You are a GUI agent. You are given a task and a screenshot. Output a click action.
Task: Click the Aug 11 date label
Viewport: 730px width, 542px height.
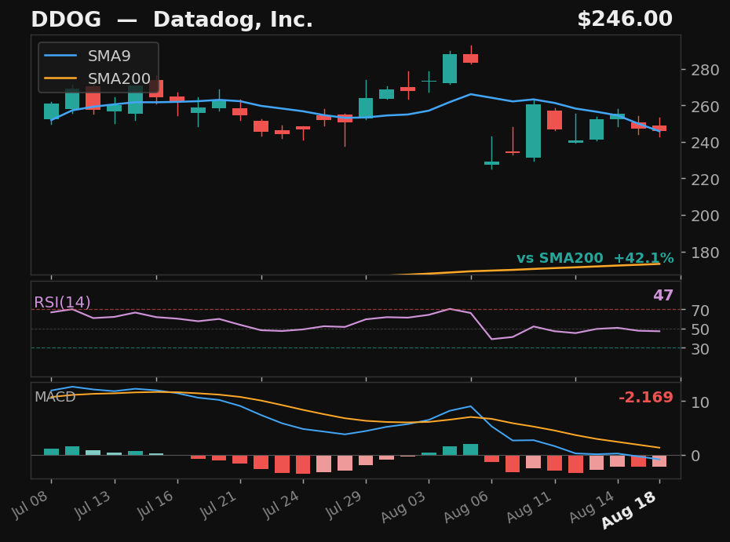pos(529,506)
